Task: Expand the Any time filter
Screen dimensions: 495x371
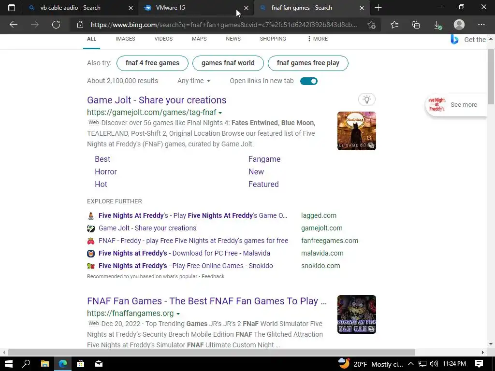Action: (x=194, y=81)
